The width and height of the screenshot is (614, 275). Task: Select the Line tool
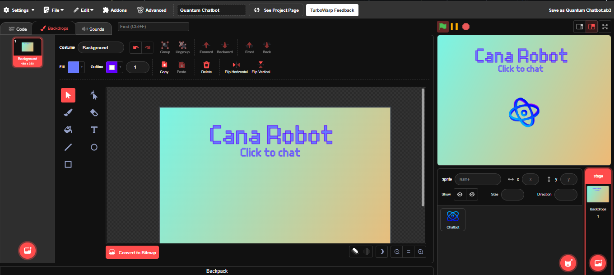click(68, 147)
